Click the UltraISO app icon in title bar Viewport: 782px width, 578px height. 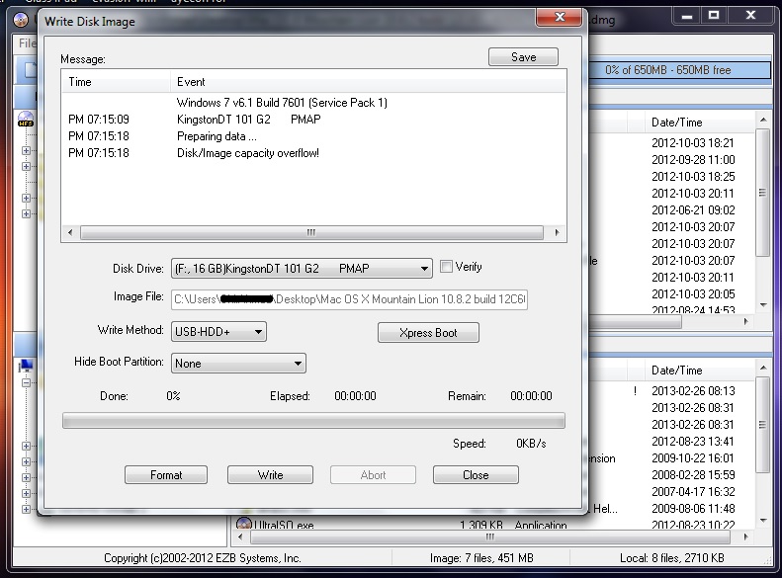tap(21, 20)
